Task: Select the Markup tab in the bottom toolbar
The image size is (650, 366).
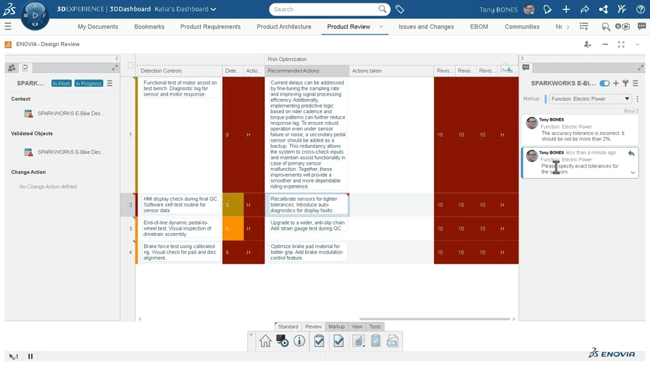Action: click(x=337, y=327)
